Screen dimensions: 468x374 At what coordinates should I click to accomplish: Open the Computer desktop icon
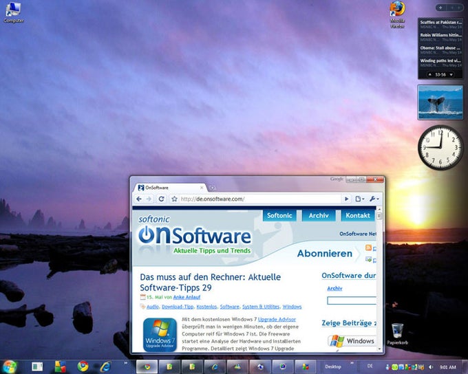[x=14, y=12]
